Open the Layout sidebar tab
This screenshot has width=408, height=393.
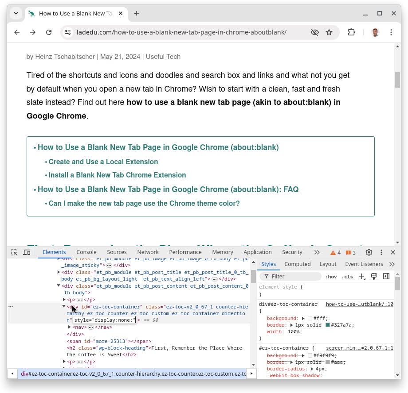[x=328, y=264]
